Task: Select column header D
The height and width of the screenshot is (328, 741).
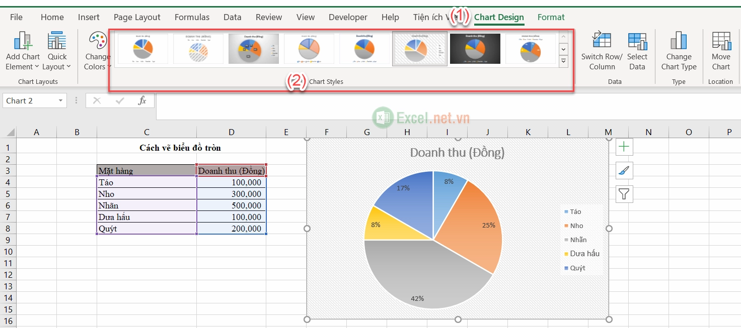Action: [x=231, y=132]
